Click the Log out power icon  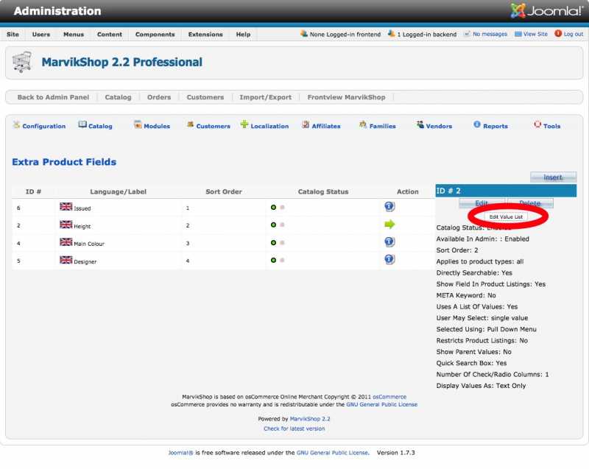[x=558, y=33]
